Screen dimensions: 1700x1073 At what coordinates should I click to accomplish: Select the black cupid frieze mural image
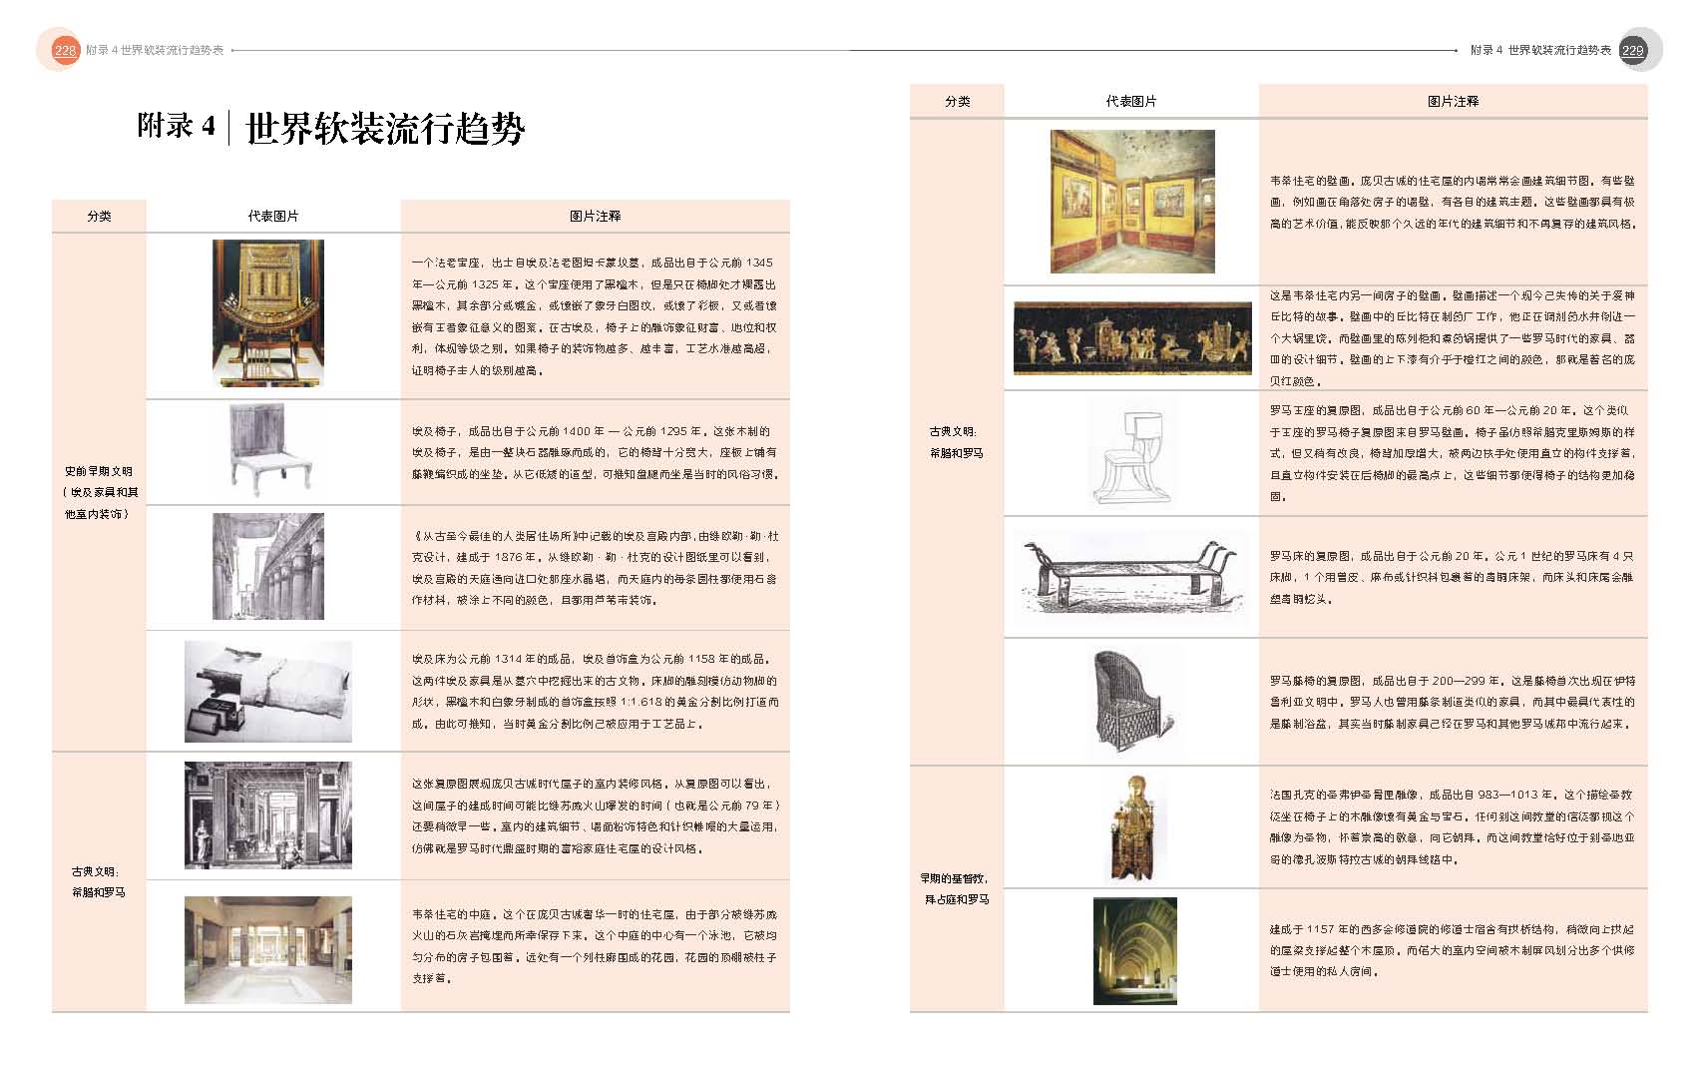(x=1131, y=337)
